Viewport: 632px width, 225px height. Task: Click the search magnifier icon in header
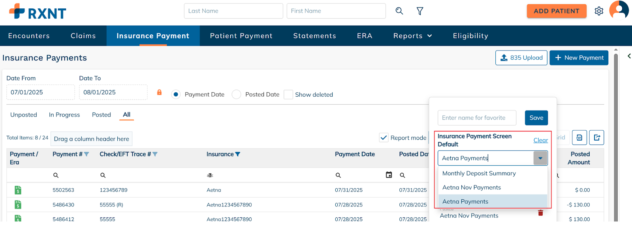(399, 11)
